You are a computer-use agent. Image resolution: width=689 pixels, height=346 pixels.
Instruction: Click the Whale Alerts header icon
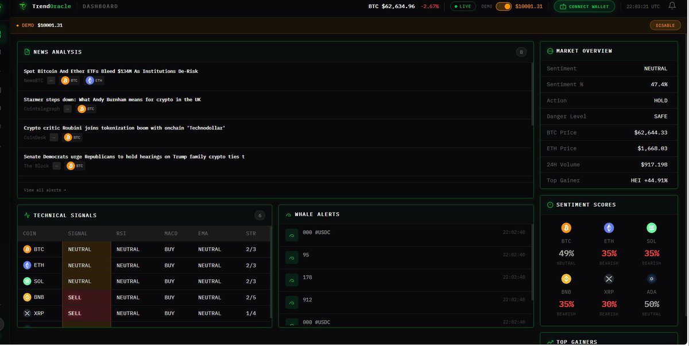288,214
